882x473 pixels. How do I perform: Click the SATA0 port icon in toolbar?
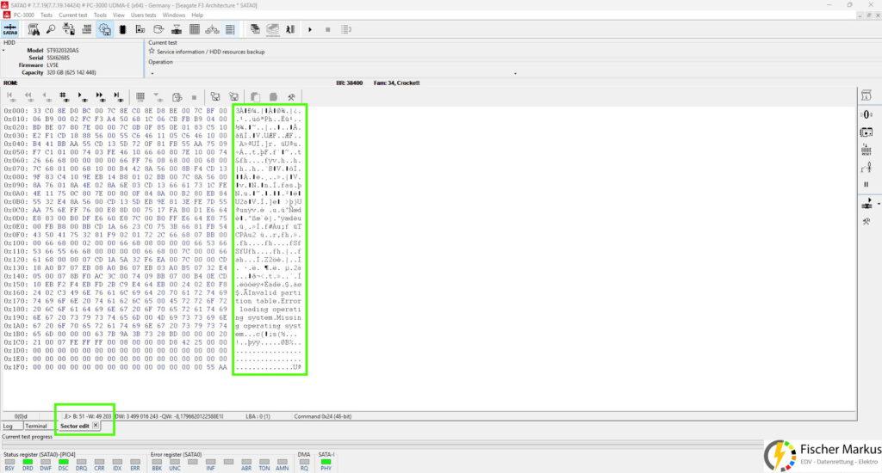[x=10, y=29]
